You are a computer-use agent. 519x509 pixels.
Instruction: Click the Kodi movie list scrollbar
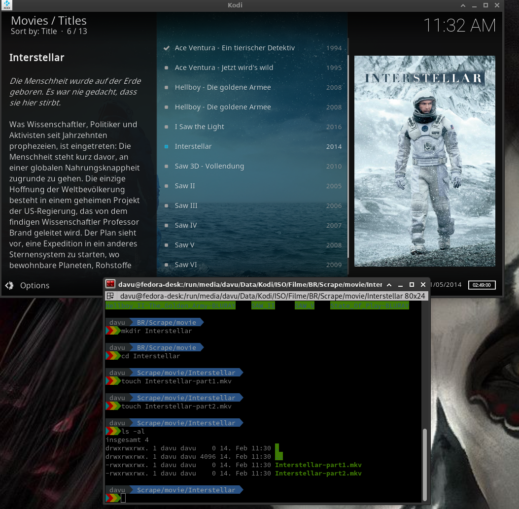(x=348, y=156)
